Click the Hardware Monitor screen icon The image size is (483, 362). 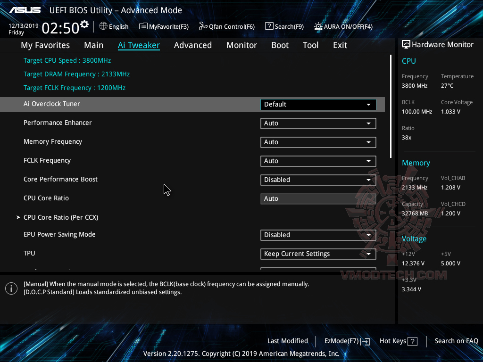406,45
